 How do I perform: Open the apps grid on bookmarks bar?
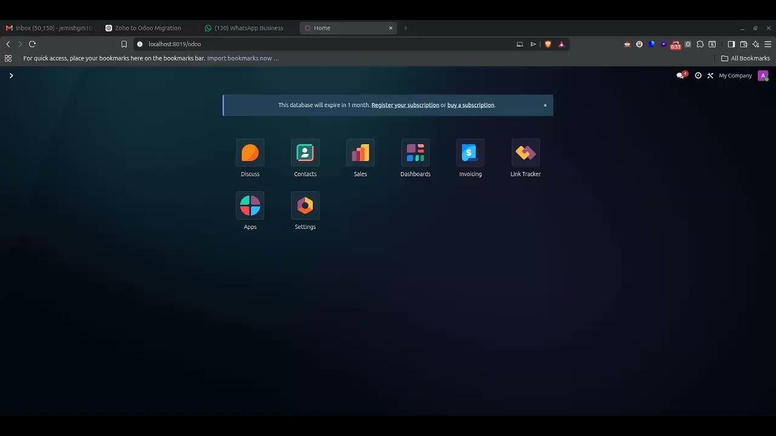pos(8,58)
